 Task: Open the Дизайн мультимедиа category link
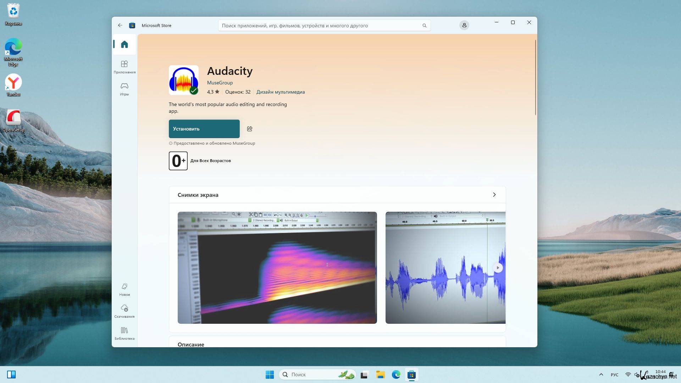(280, 92)
